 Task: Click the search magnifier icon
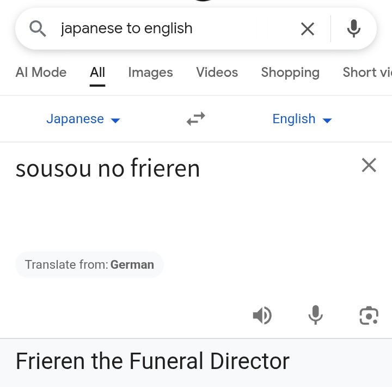pyautogui.click(x=38, y=28)
